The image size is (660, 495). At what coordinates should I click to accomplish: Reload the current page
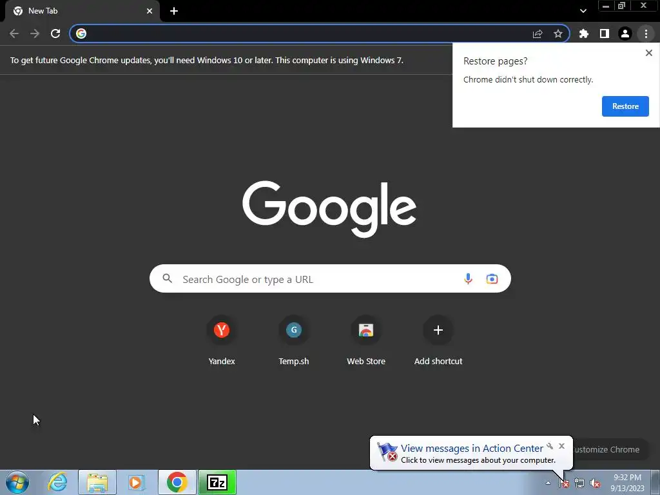pos(55,34)
